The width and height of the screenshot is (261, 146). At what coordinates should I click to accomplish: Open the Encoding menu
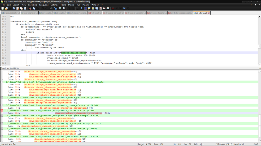[33, 5]
